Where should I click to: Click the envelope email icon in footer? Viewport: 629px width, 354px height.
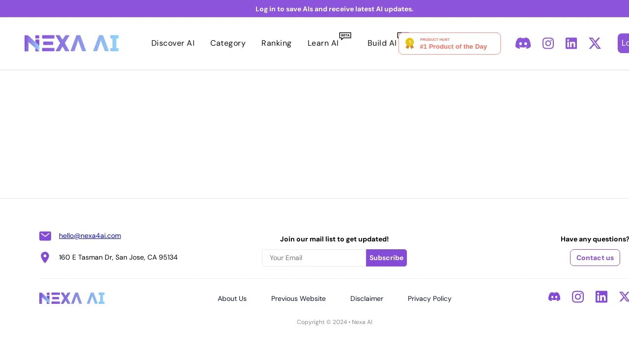coord(45,236)
